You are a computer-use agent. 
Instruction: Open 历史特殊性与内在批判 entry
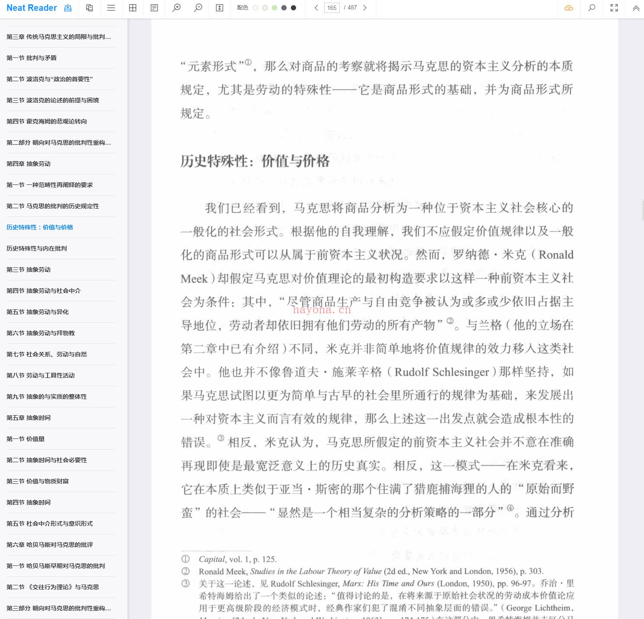click(37, 248)
